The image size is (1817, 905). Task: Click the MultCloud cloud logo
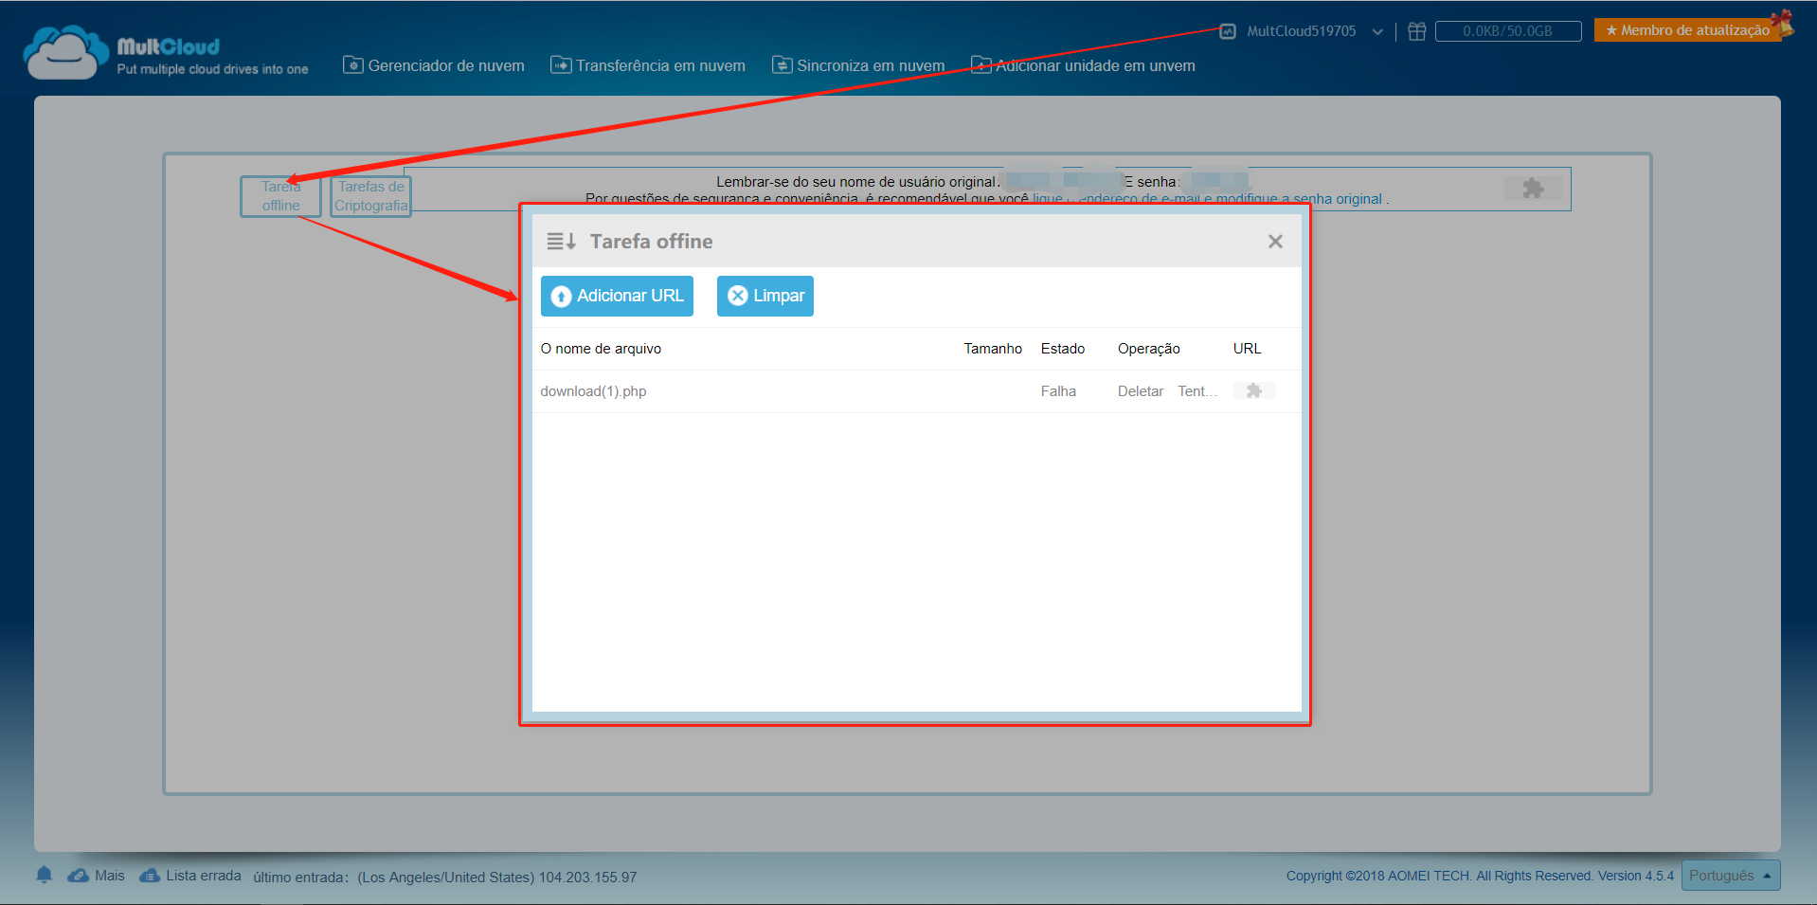(66, 53)
